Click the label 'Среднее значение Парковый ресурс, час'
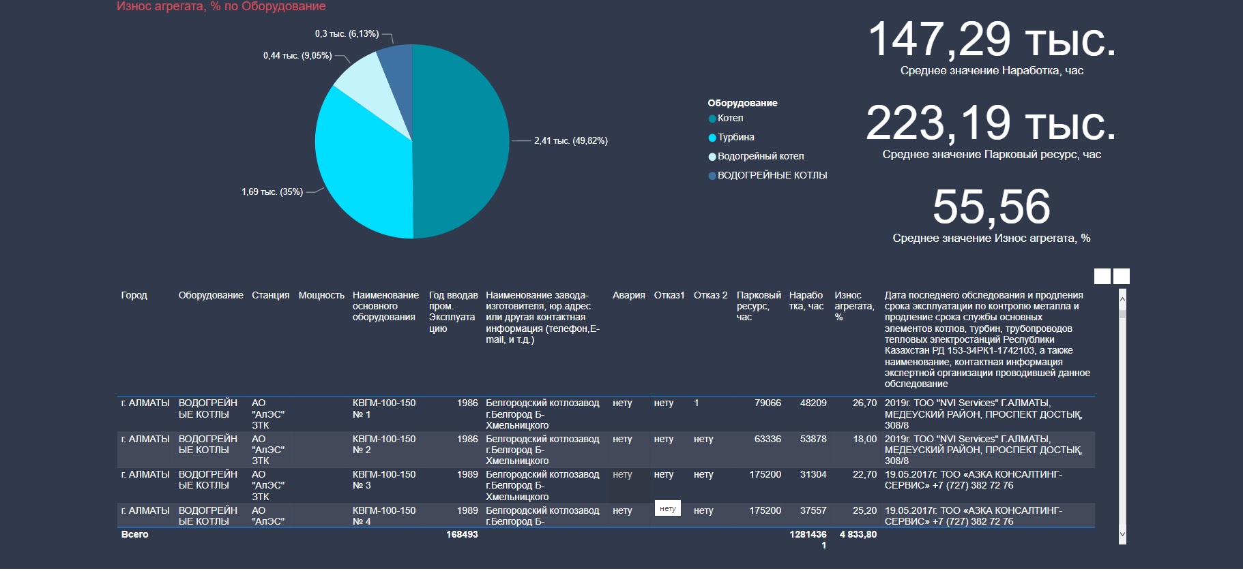 [x=991, y=154]
